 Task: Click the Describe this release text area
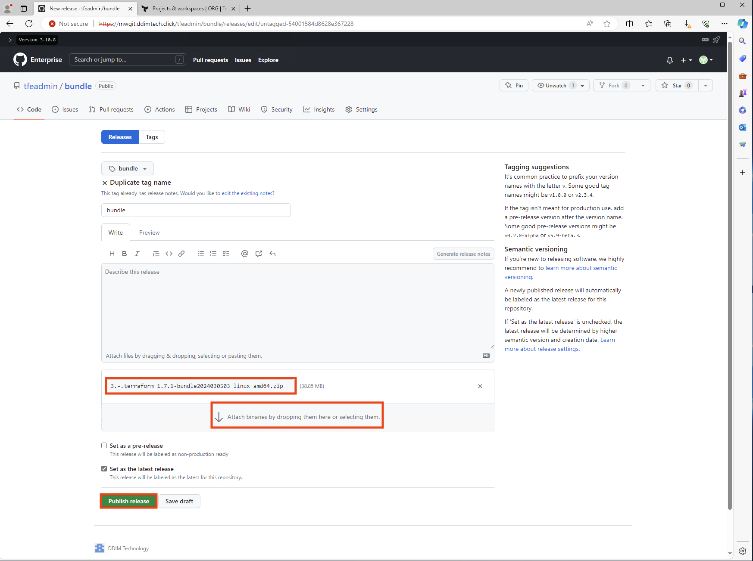click(x=297, y=306)
